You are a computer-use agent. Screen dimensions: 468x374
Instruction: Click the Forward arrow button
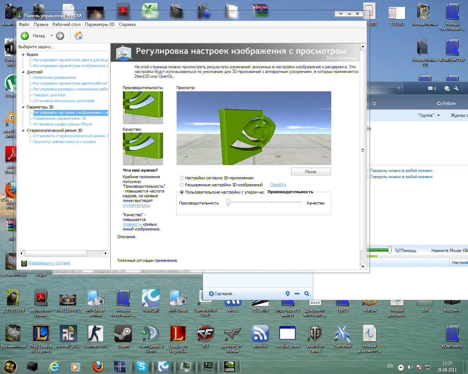(x=60, y=36)
